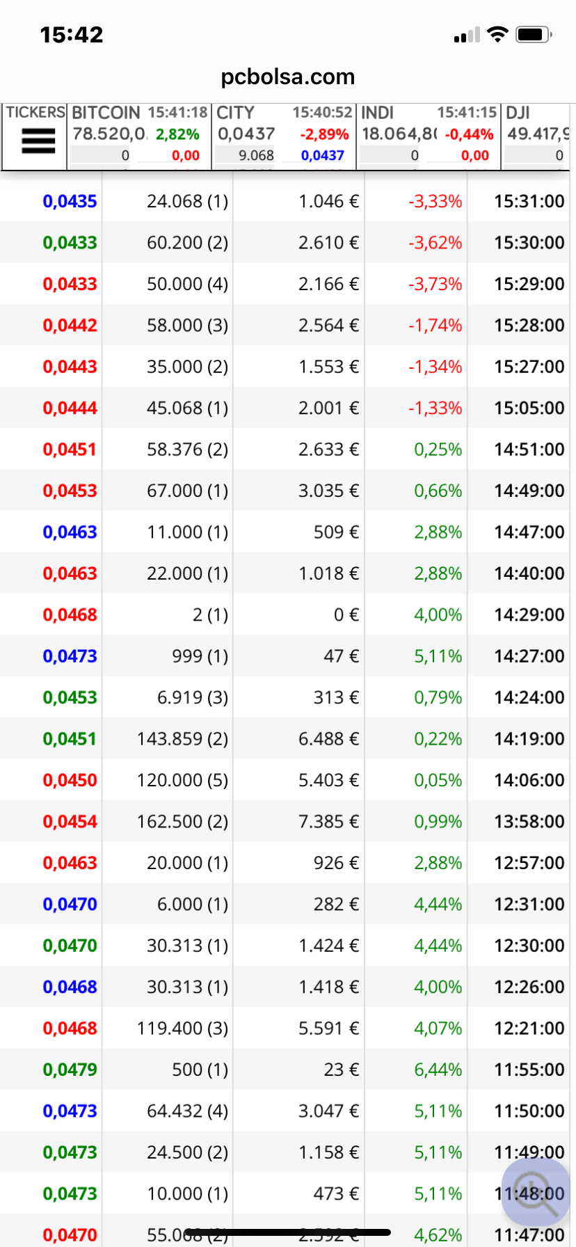
Task: Select CITY last price 0,0437 in blue
Action: point(323,155)
